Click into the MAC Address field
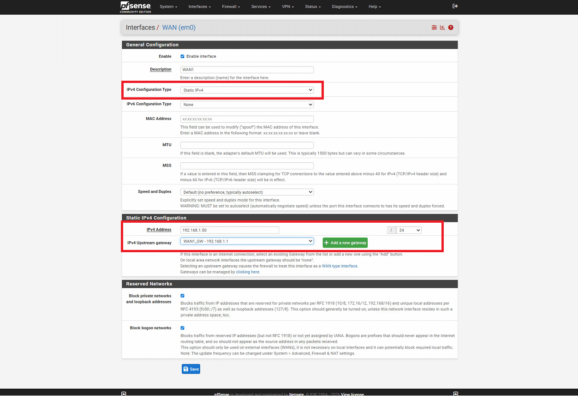The height and width of the screenshot is (397, 578). [247, 119]
